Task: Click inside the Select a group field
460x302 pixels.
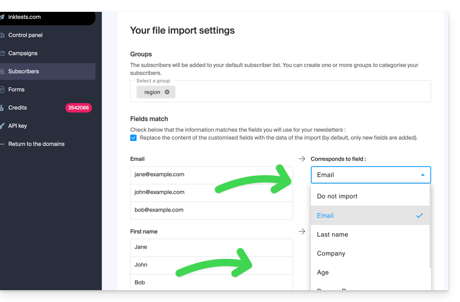Action: [300, 92]
